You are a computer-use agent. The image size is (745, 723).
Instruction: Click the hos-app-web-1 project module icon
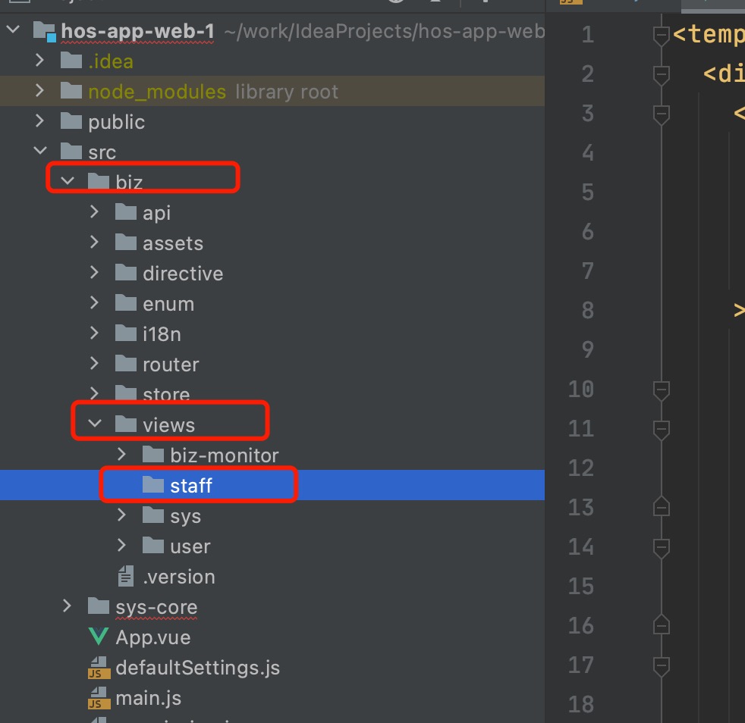pyautogui.click(x=44, y=32)
